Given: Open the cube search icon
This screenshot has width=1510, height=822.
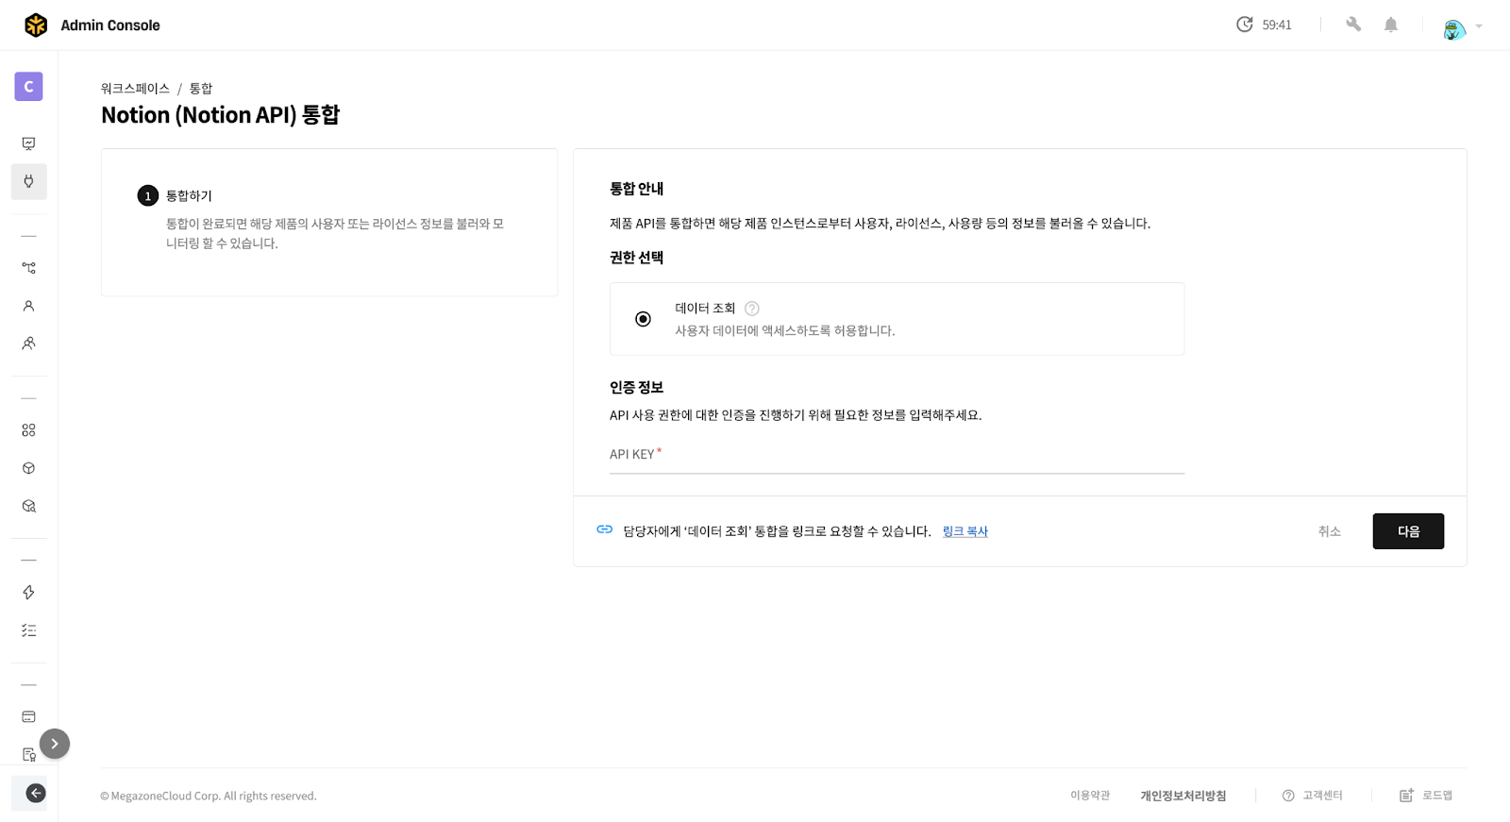Looking at the screenshot, I should tap(28, 506).
